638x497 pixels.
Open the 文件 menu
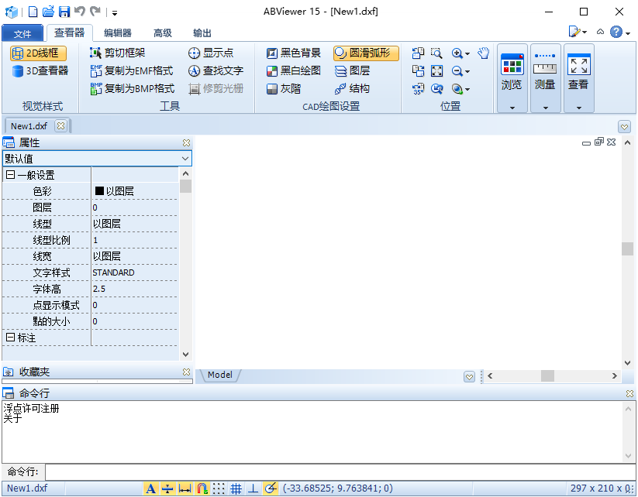pos(23,33)
